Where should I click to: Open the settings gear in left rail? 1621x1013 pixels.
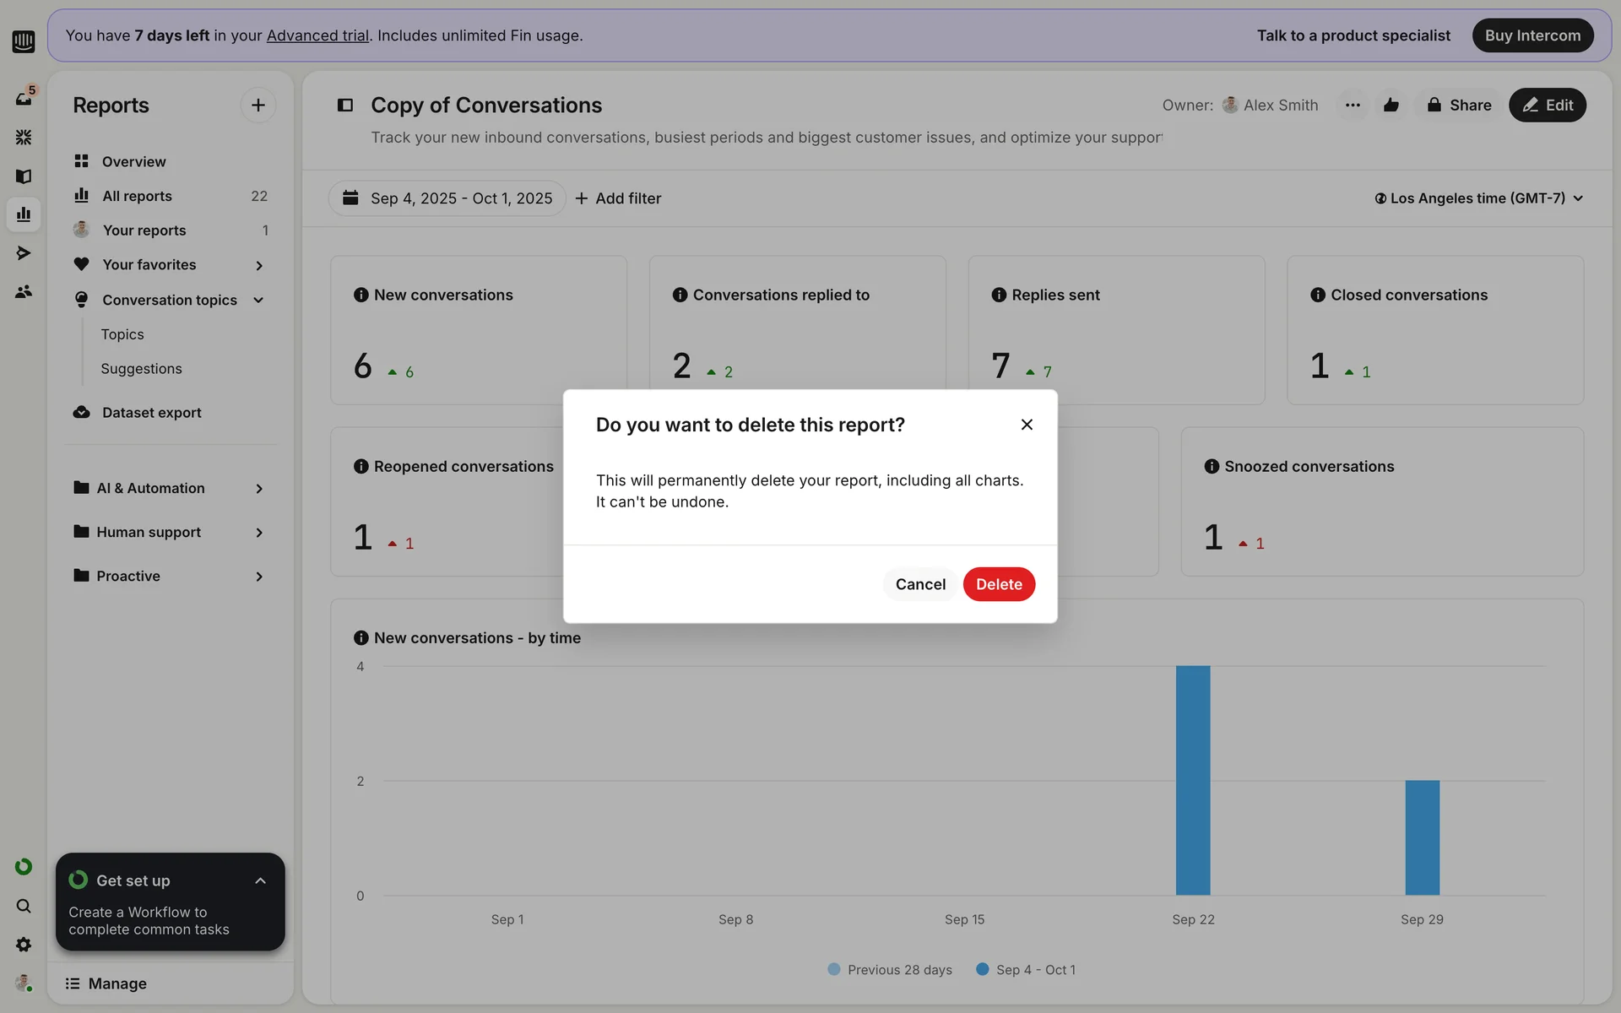pyautogui.click(x=24, y=945)
